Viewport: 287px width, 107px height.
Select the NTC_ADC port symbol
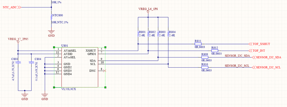pyautogui.click(x=12, y=7)
